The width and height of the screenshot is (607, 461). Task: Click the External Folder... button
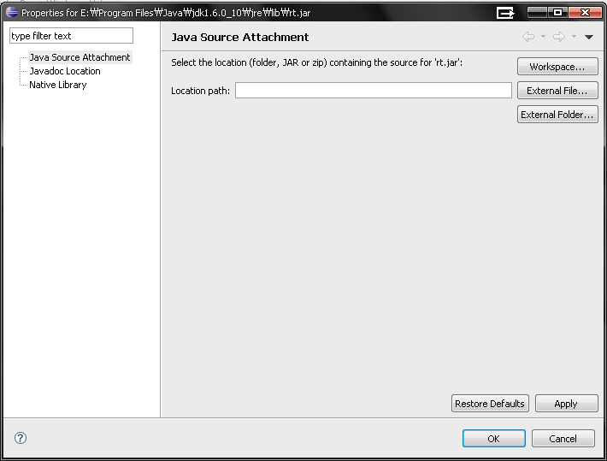tap(557, 115)
